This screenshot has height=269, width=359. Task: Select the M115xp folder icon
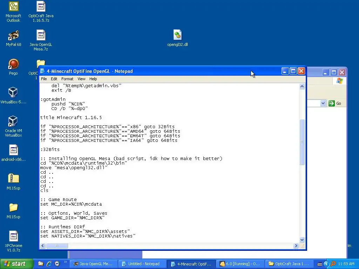[13, 211]
